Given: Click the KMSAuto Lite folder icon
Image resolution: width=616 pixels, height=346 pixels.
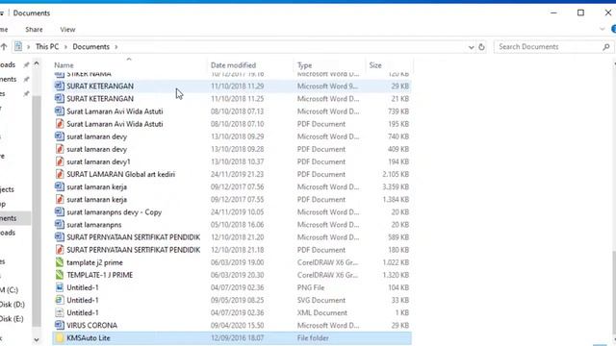Looking at the screenshot, I should click(60, 337).
